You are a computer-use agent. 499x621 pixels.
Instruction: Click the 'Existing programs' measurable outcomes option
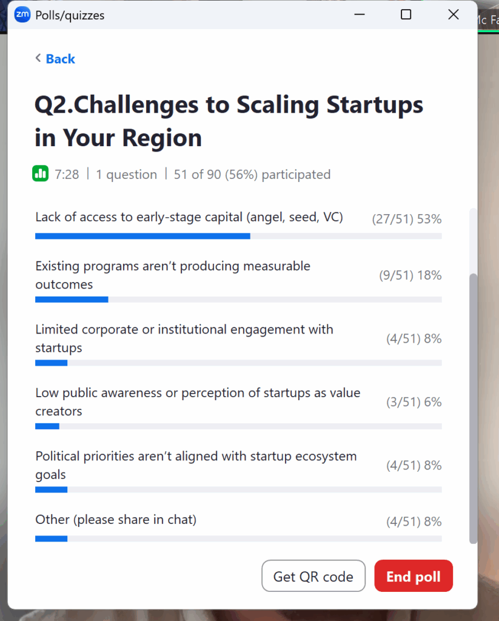(x=173, y=275)
